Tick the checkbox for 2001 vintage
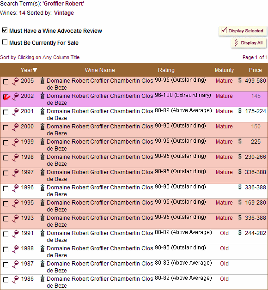Image resolution: width=268 pixels, height=290 pixels. tap(6, 113)
